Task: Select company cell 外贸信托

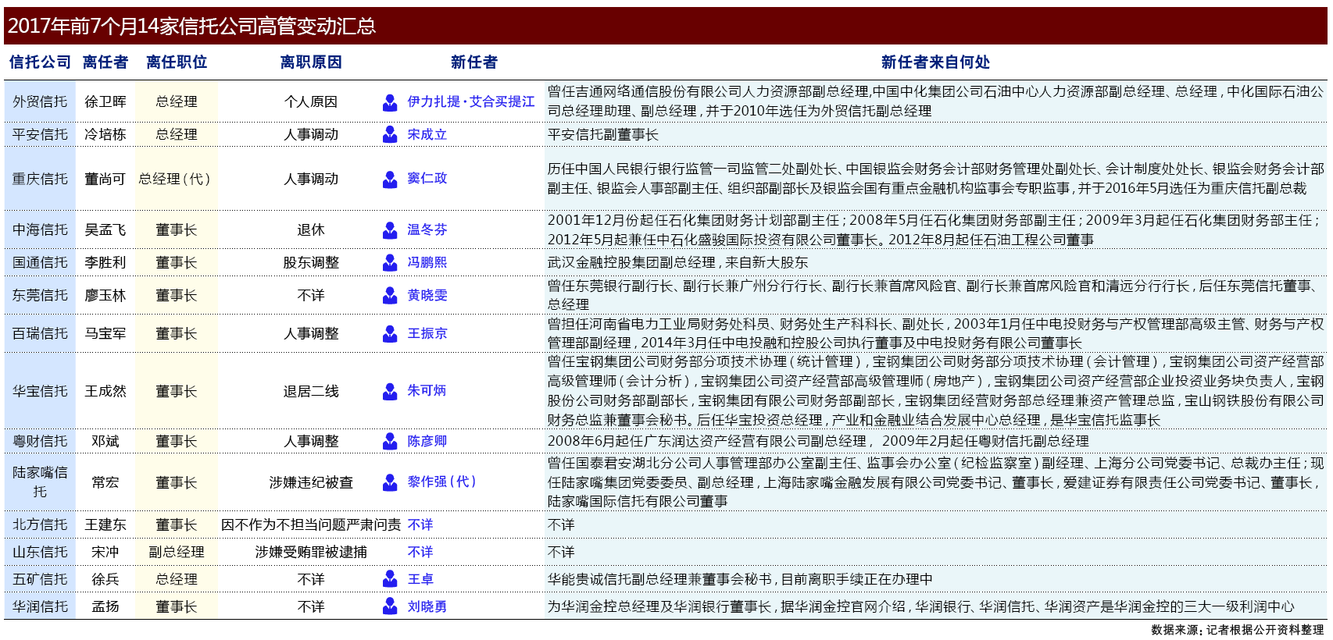Action: (40, 101)
